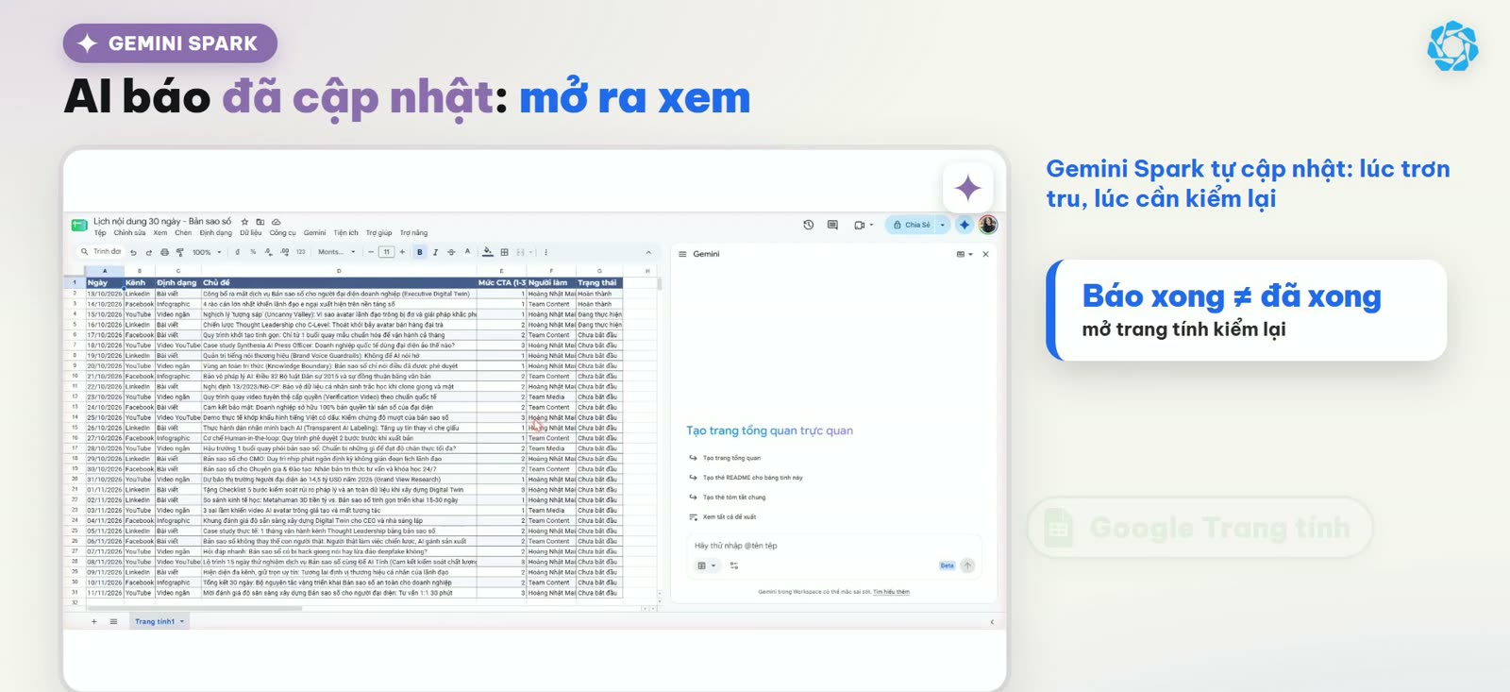Open the Gemini panel view mode dropdown
This screenshot has width=1510, height=692.
pyautogui.click(x=964, y=254)
